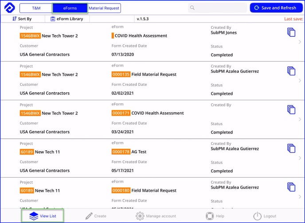Duplicate the 0000171 COVID Health Assessment form
305x223 pixels.
(291, 110)
